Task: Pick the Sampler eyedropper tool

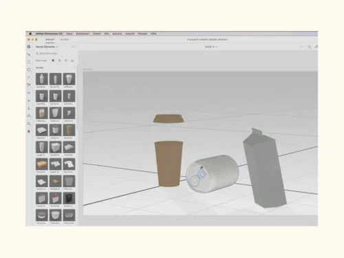Action: click(29, 85)
